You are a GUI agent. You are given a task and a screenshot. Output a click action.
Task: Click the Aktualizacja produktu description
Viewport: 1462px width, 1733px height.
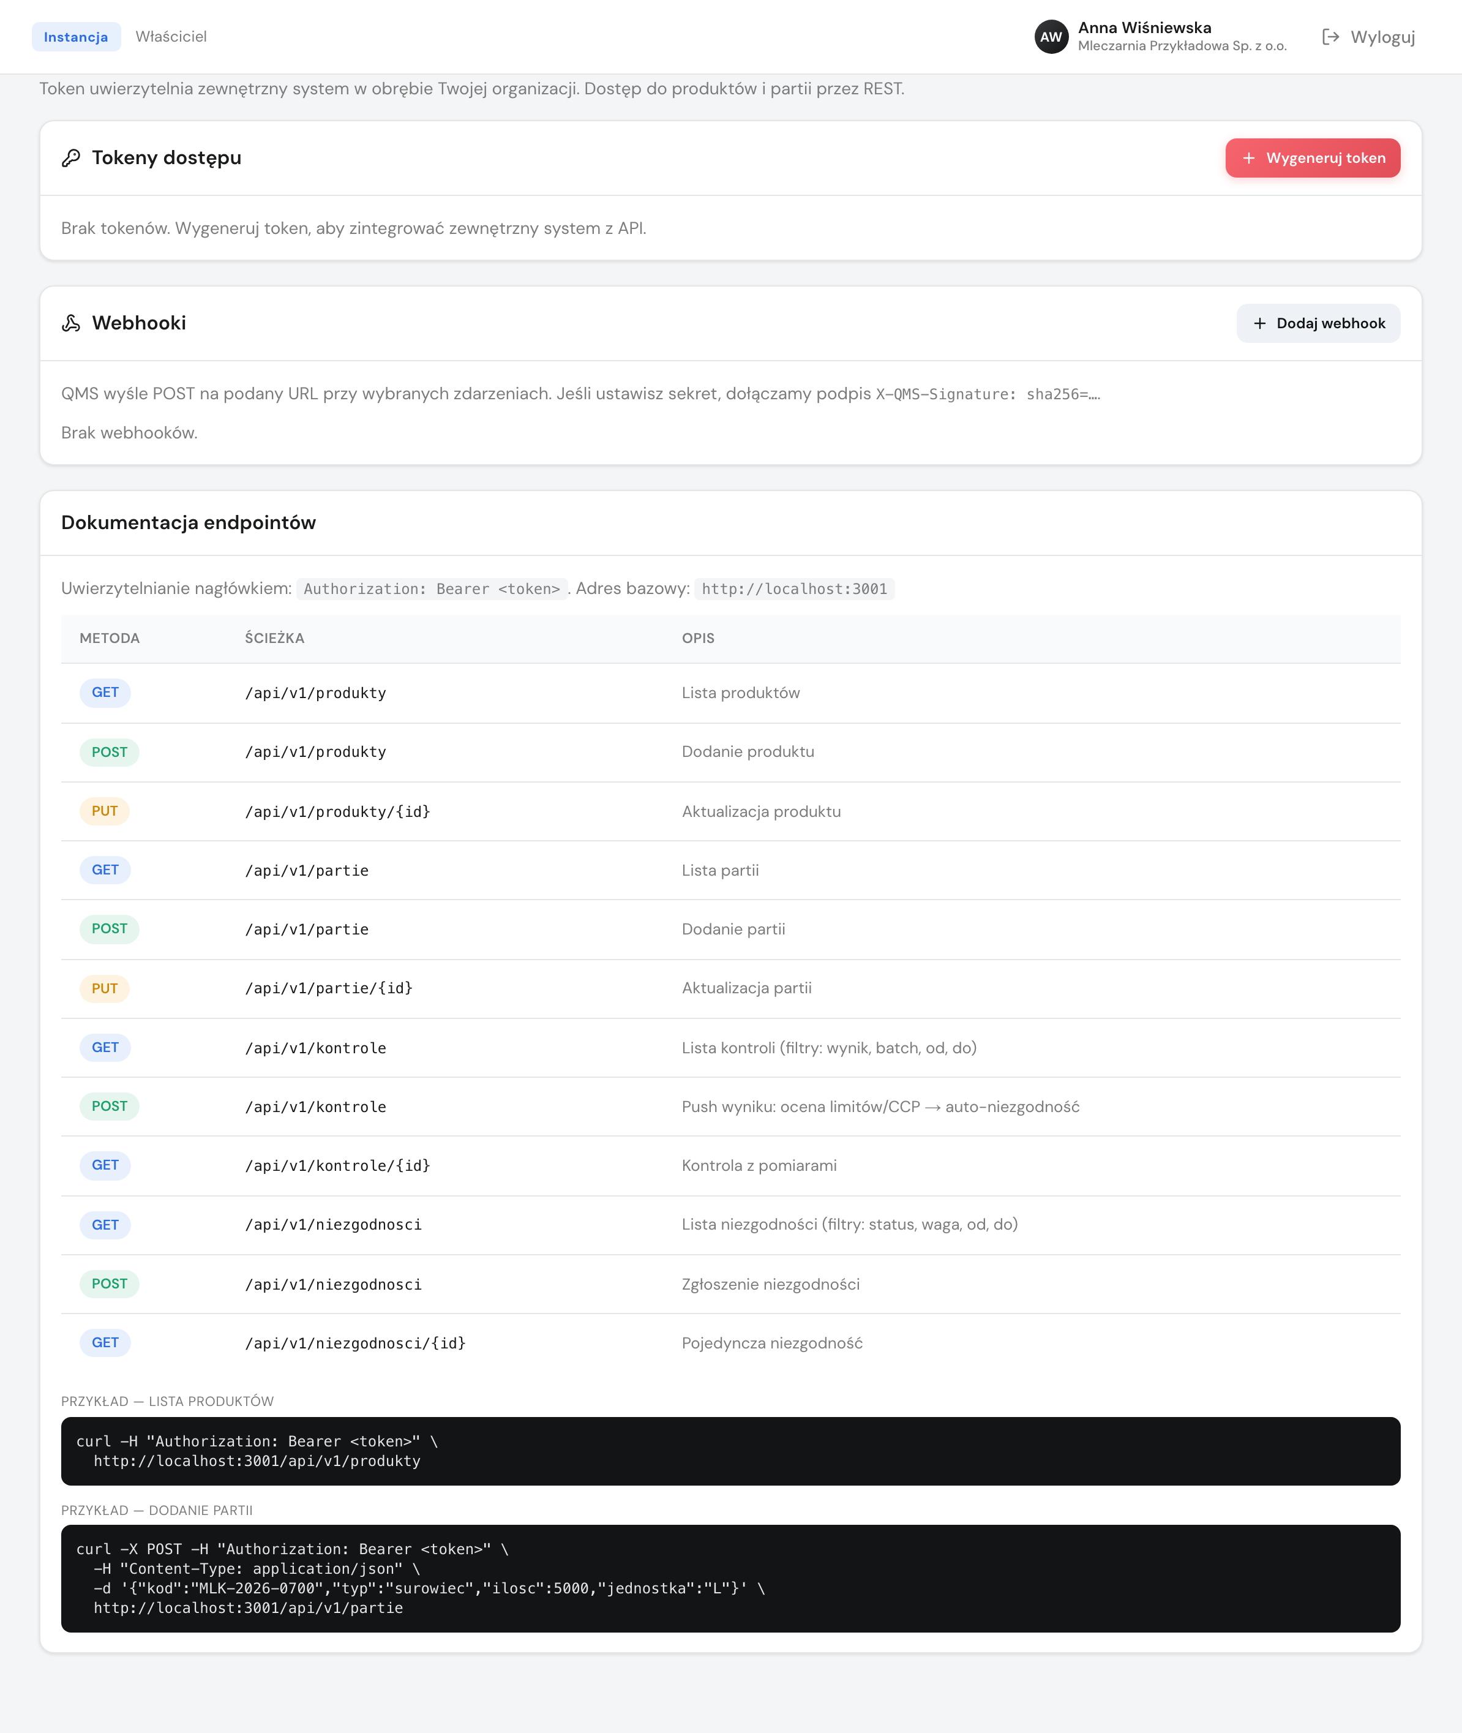761,811
